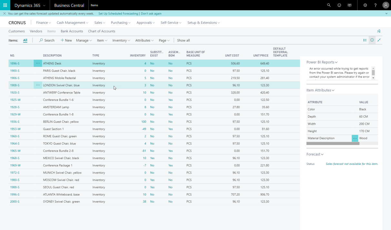The height and width of the screenshot is (230, 391).
Task: Click the Item Attributes horizontal scrollbar
Action: pos(333,144)
